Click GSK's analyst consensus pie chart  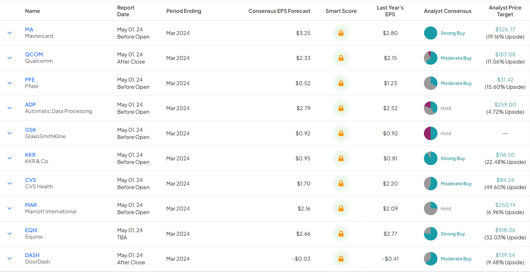coord(430,133)
